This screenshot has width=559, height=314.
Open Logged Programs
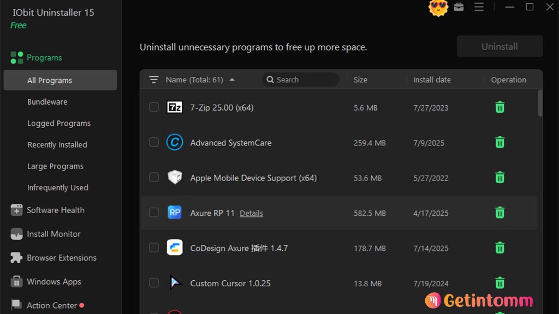click(59, 123)
